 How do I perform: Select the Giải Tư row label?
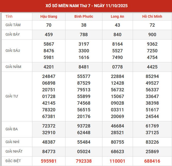12,96
